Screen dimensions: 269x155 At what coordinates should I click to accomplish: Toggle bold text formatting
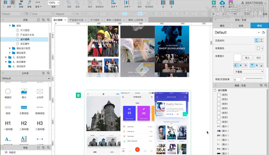(86, 14)
